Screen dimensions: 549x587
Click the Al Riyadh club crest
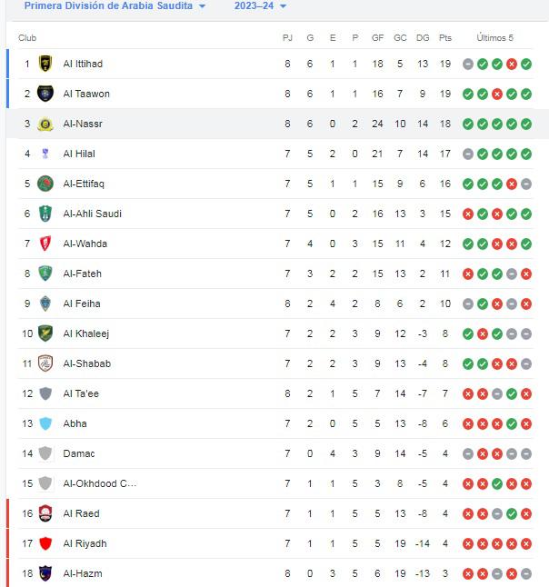[45, 543]
